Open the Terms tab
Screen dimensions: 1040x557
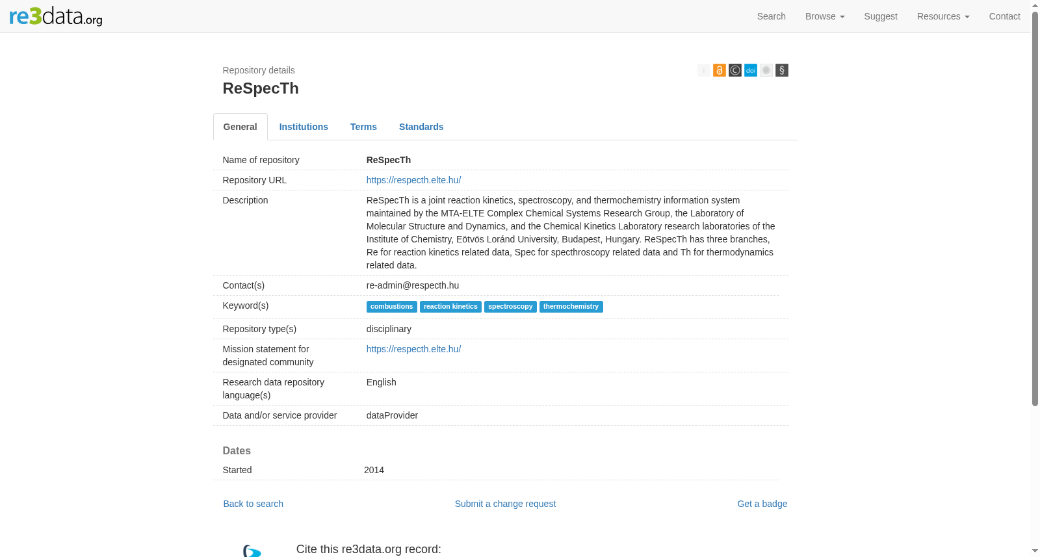pyautogui.click(x=363, y=127)
